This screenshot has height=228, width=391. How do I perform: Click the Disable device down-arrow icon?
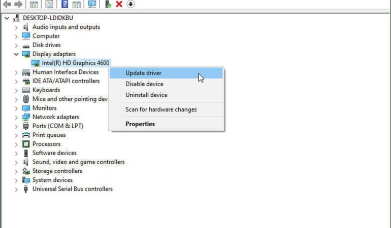(x=131, y=4)
